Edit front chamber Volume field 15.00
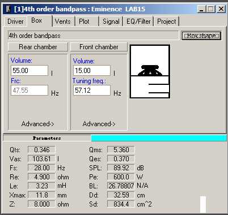The height and width of the screenshot is (215, 228). tap(92, 71)
